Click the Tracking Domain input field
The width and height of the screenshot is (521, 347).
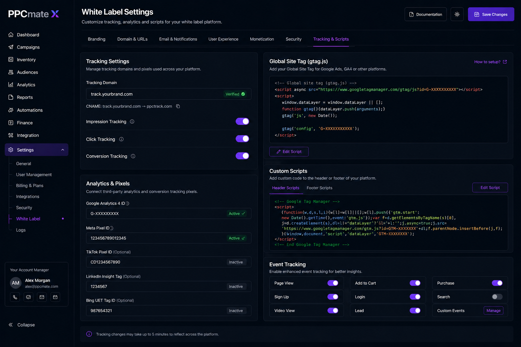(169, 94)
